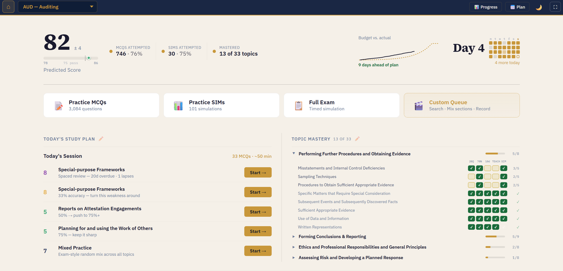Click the big predicted score 82

pyautogui.click(x=57, y=42)
